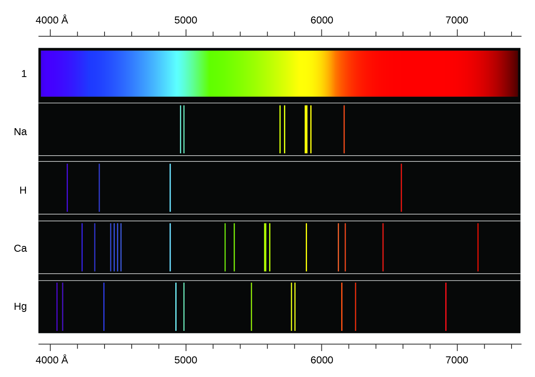Click the top axis '4000 Å' label
This screenshot has height=377, width=535.
click(x=52, y=20)
